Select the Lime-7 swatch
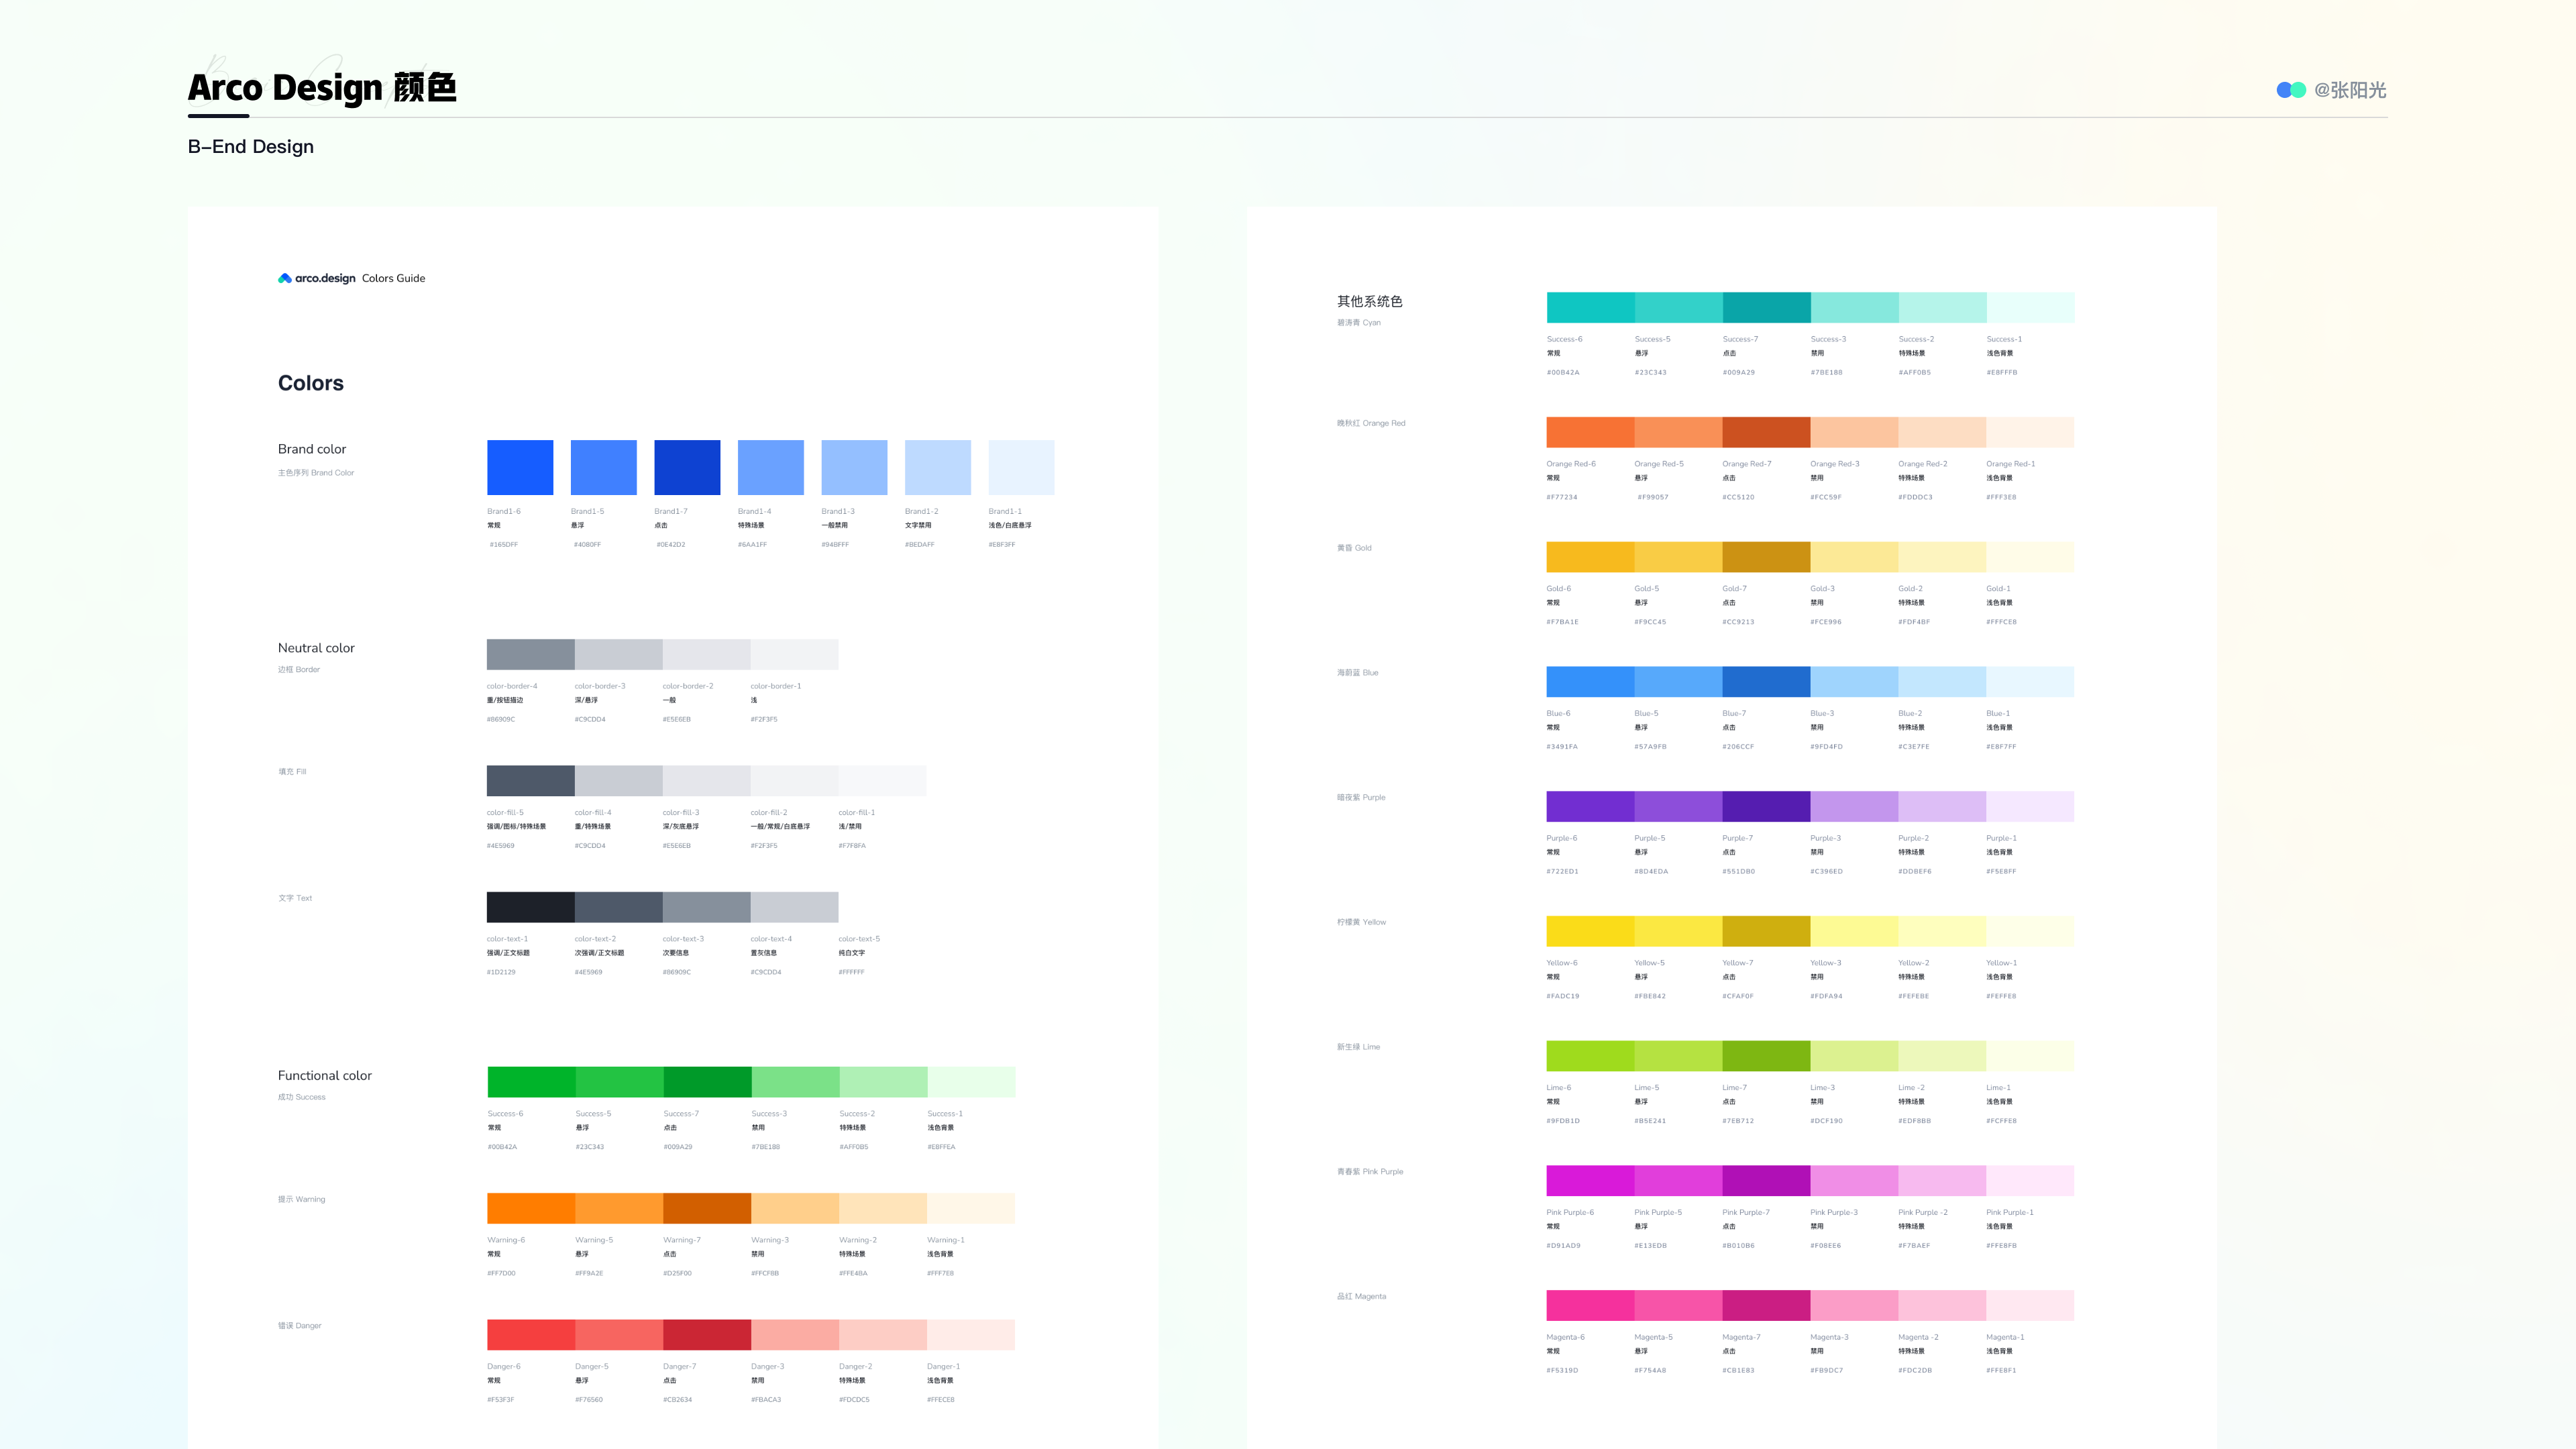 click(1766, 1056)
